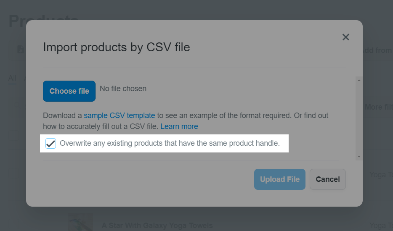393x231 pixels.
Task: Open the sample CSV template link
Action: [x=119, y=115]
